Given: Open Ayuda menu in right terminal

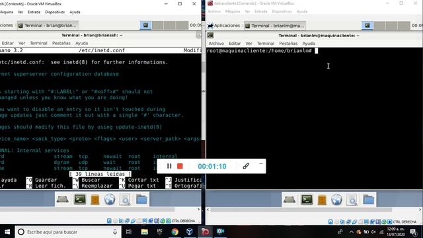Looking at the screenshot, I should [309, 44].
